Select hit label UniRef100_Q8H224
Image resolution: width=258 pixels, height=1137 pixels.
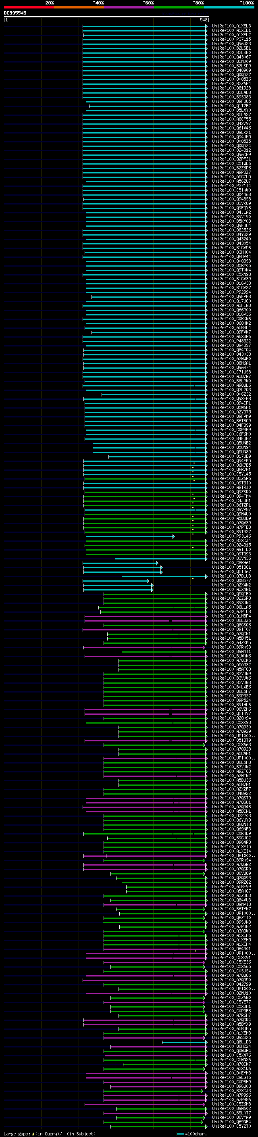pos(231,1047)
